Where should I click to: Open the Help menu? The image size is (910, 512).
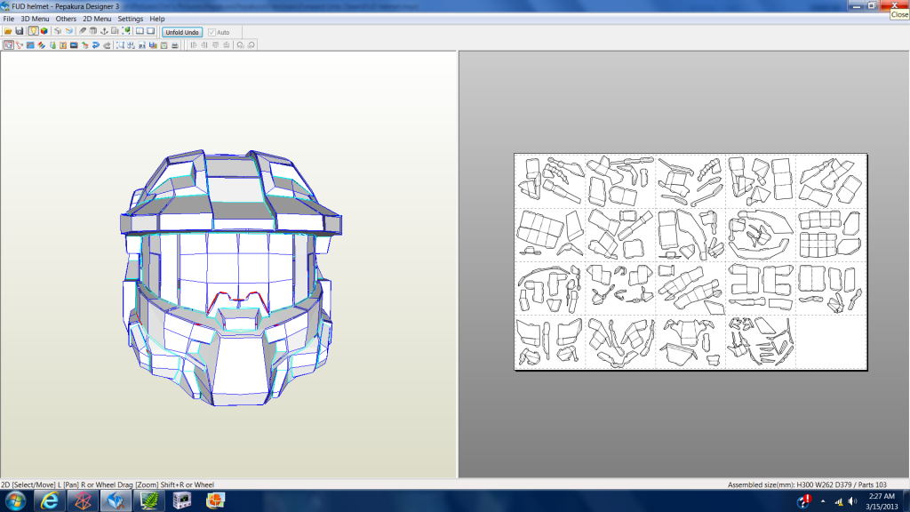tap(157, 19)
